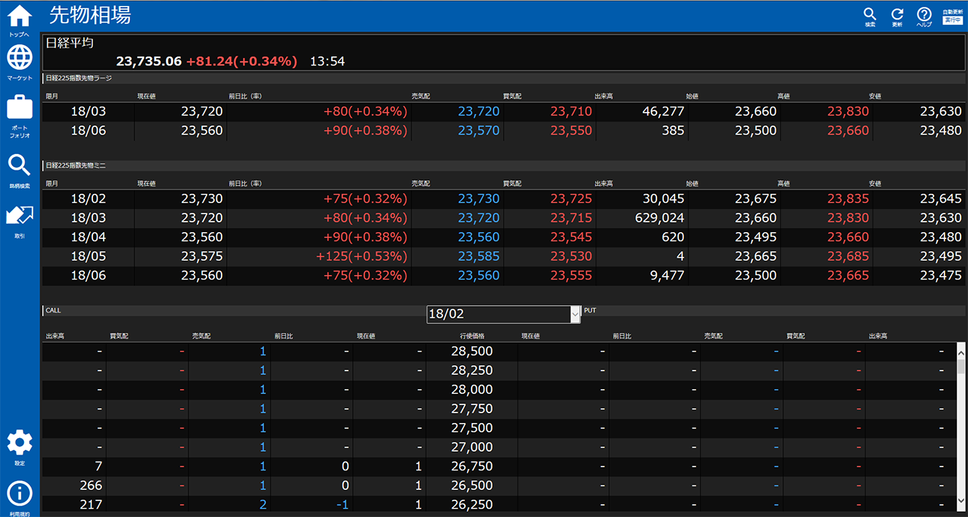Select the 27,000 strike price
The height and width of the screenshot is (517, 968).
(472, 447)
